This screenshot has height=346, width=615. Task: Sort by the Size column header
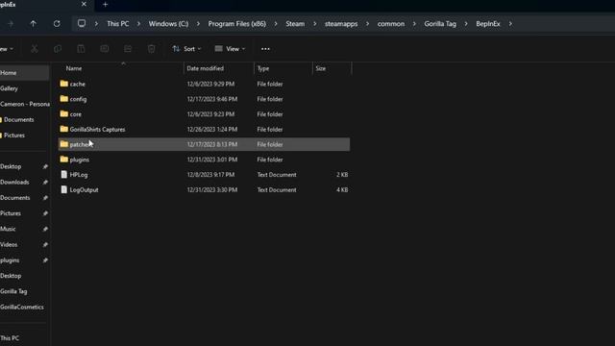pyautogui.click(x=320, y=68)
